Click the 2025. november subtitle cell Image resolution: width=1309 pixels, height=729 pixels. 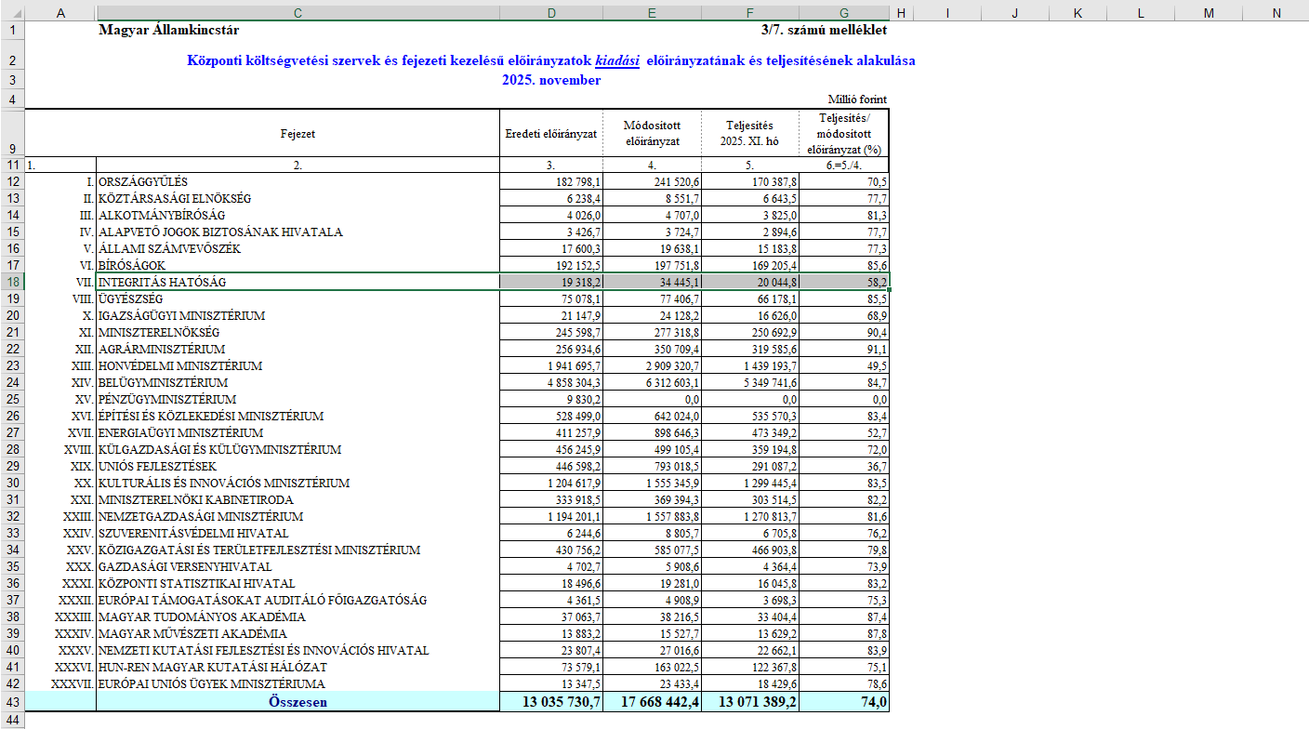550,80
